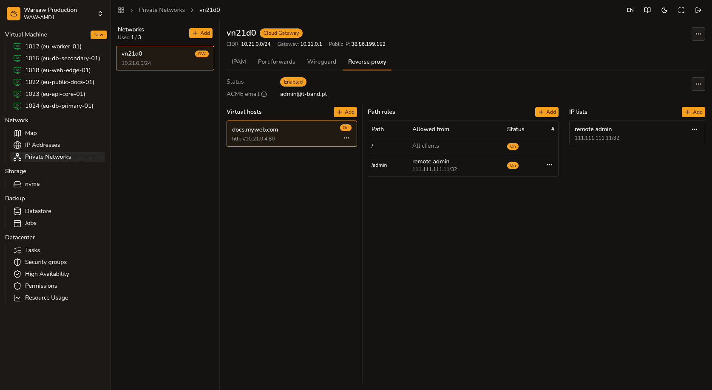Open Permissions page

click(57, 286)
